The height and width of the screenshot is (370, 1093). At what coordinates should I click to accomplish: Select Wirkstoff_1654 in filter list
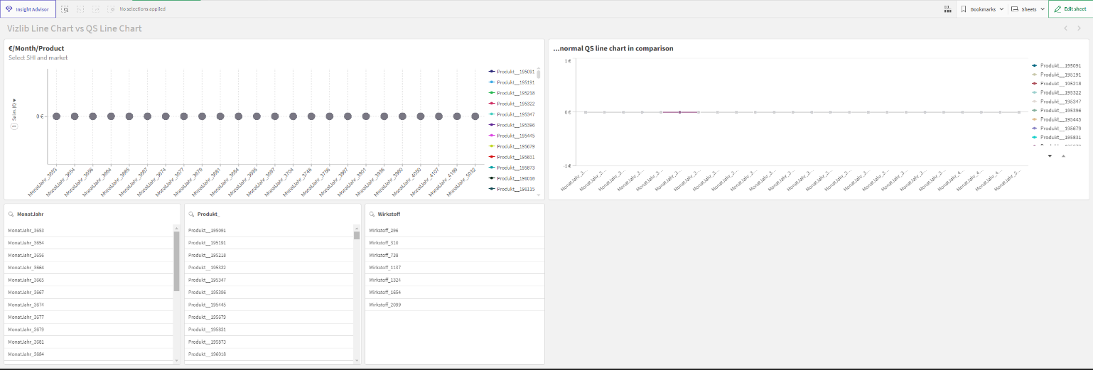[455, 292]
